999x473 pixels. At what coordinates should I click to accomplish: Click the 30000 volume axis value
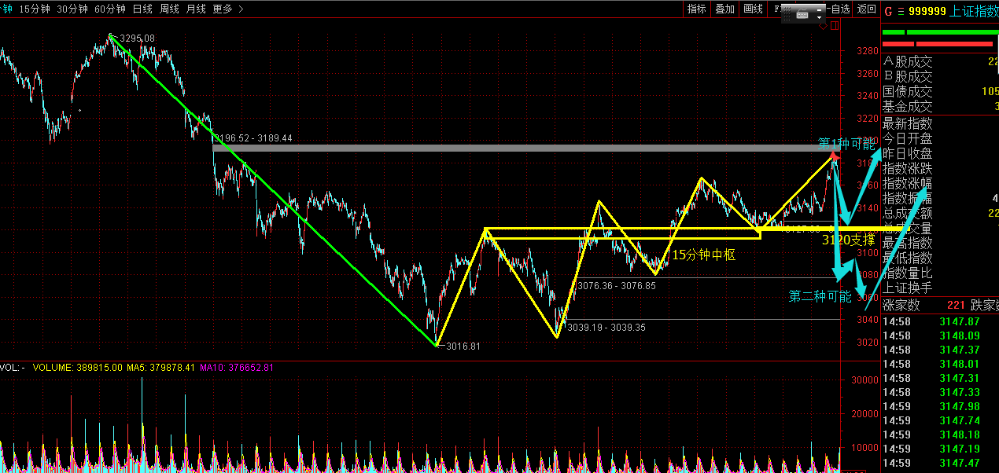tap(864, 380)
